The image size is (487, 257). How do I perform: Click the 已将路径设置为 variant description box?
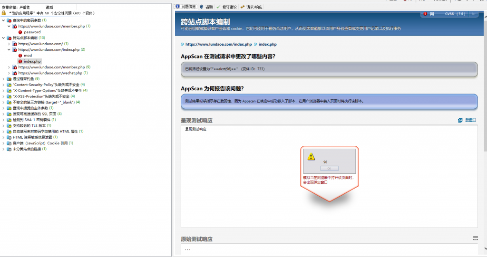329,69
